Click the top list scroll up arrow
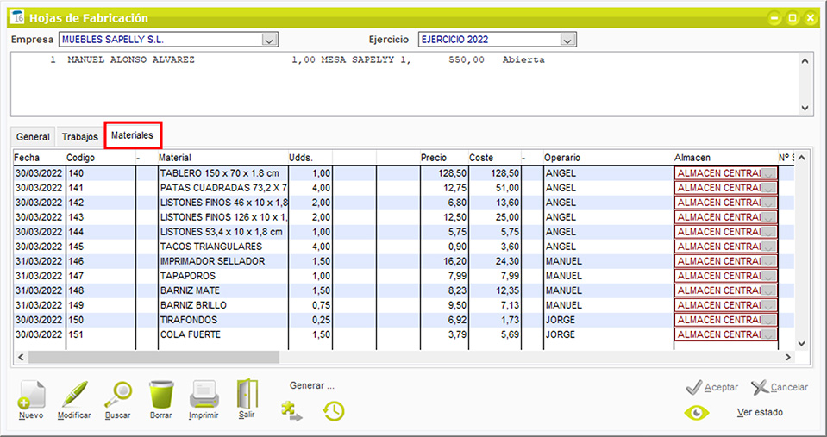Viewport: 827px width, 437px height. pos(805,60)
